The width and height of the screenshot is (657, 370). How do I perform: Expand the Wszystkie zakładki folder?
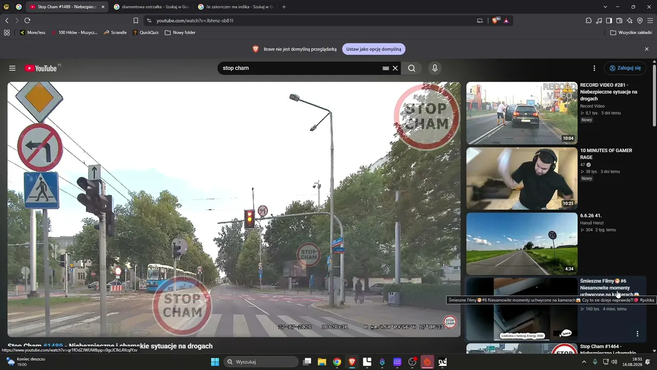(631, 32)
